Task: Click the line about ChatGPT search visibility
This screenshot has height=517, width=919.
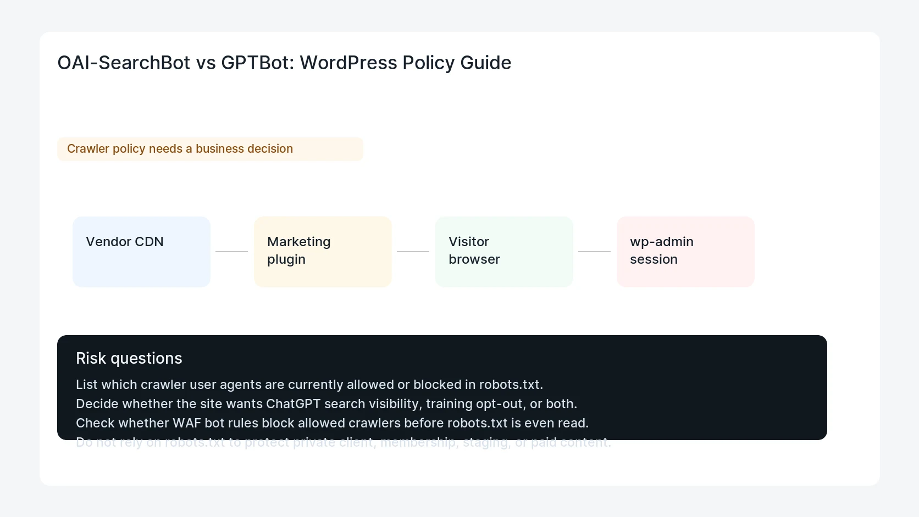Action: pyautogui.click(x=326, y=404)
